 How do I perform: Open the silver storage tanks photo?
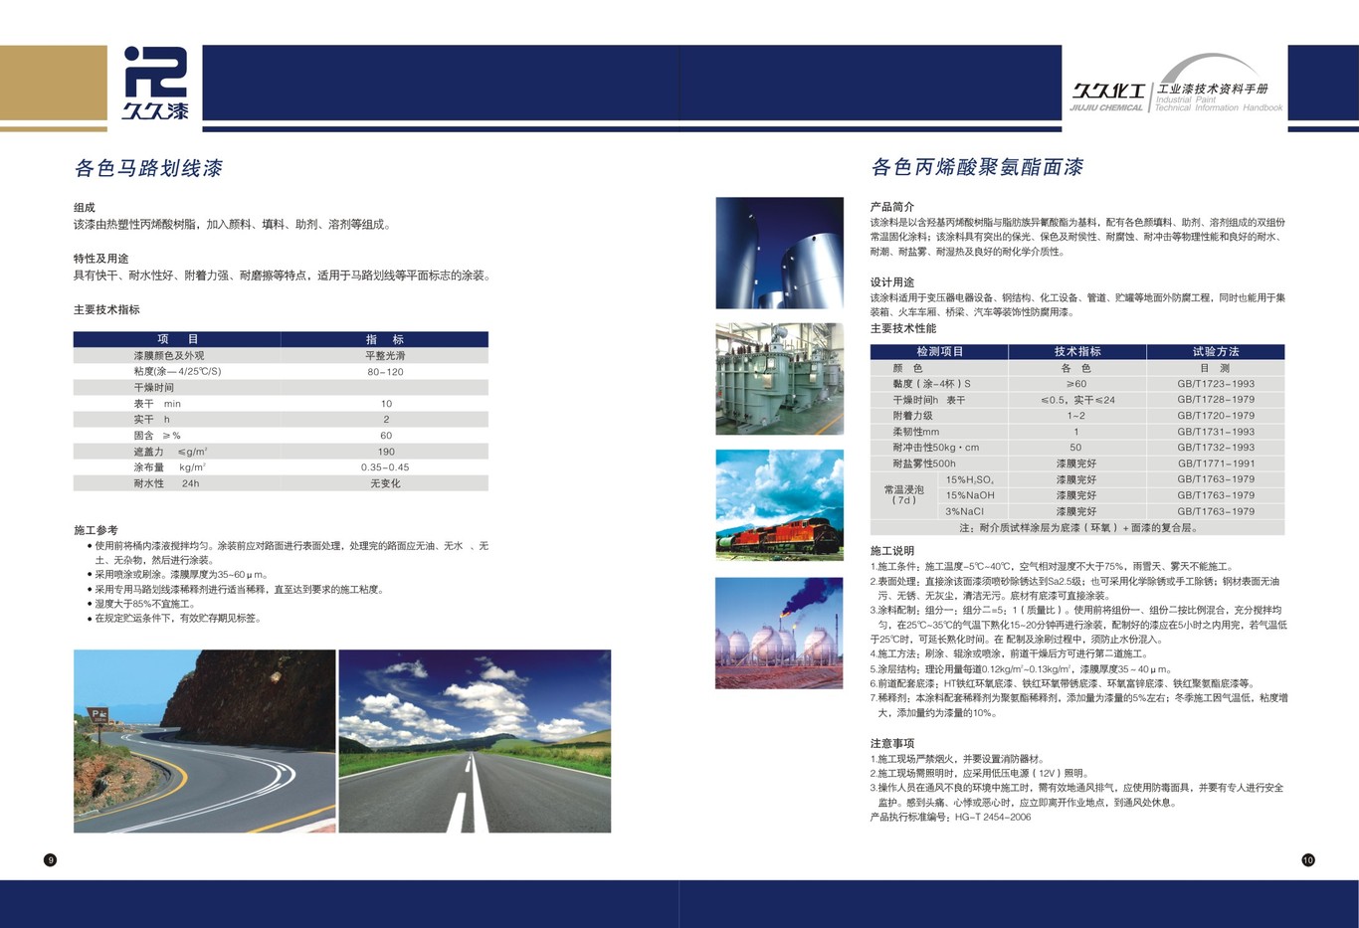(x=779, y=253)
